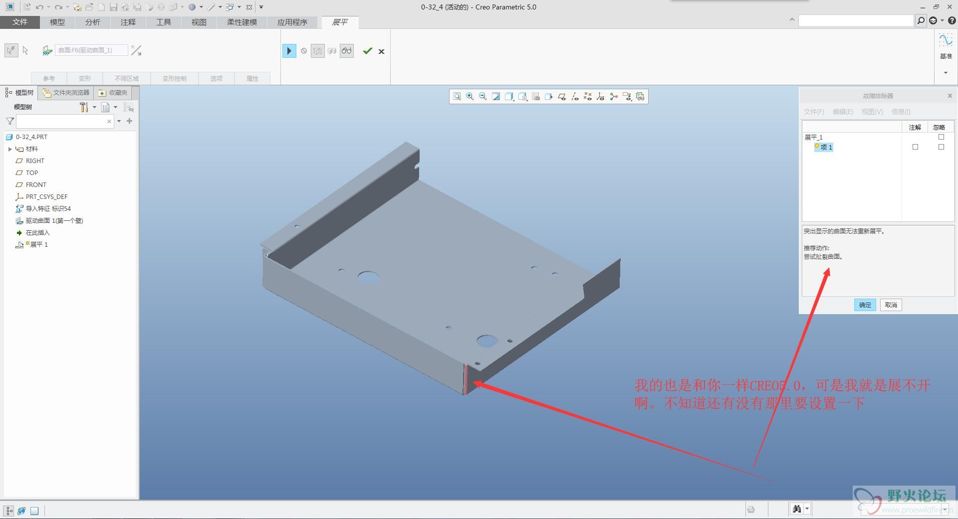The width and height of the screenshot is (958, 519).
Task: Click Regenerate icon in quick access toolbar
Action: [x=26, y=7]
